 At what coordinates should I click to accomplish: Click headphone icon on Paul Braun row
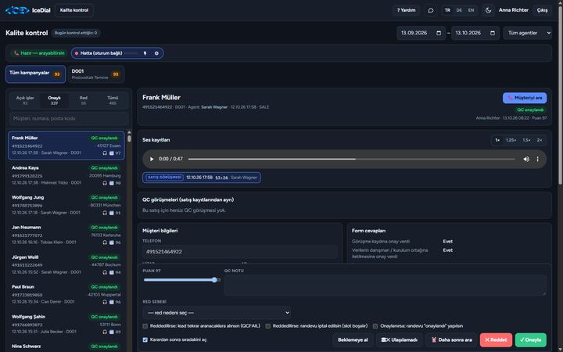click(x=105, y=302)
